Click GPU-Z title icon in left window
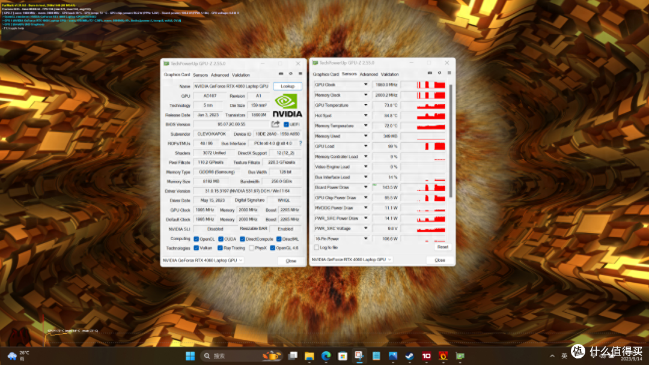The height and width of the screenshot is (365, 649). pos(166,64)
